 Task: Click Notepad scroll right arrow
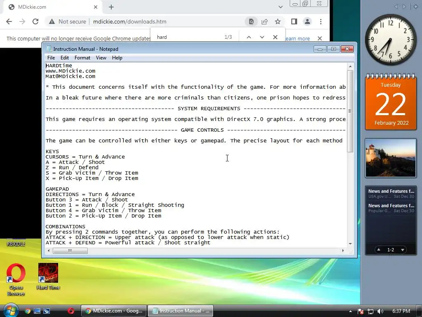point(343,251)
